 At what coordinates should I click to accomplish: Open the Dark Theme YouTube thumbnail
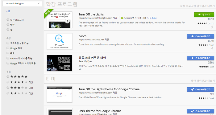60,63
